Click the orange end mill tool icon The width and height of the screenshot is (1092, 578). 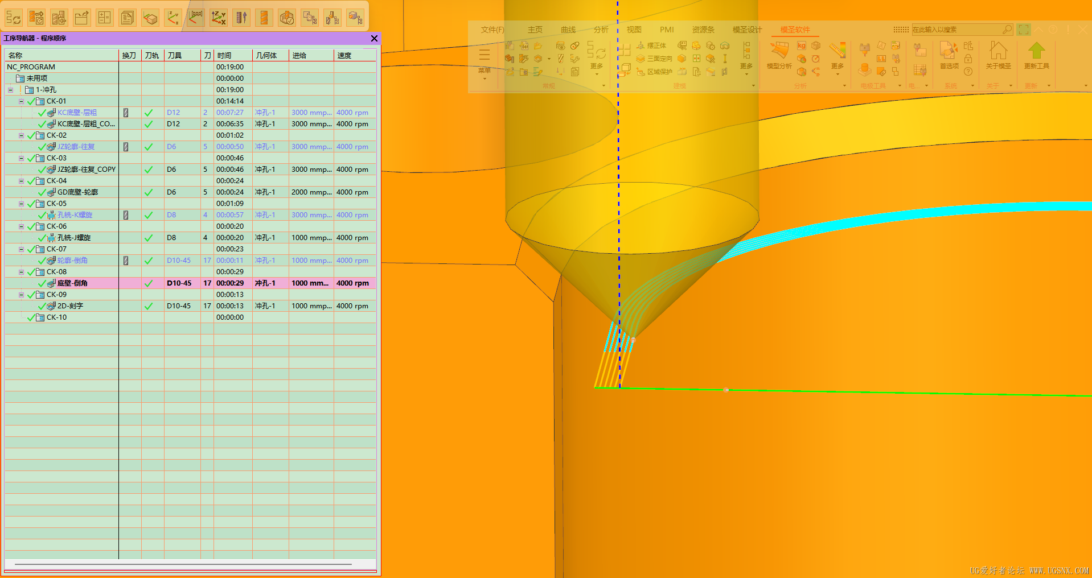[264, 18]
